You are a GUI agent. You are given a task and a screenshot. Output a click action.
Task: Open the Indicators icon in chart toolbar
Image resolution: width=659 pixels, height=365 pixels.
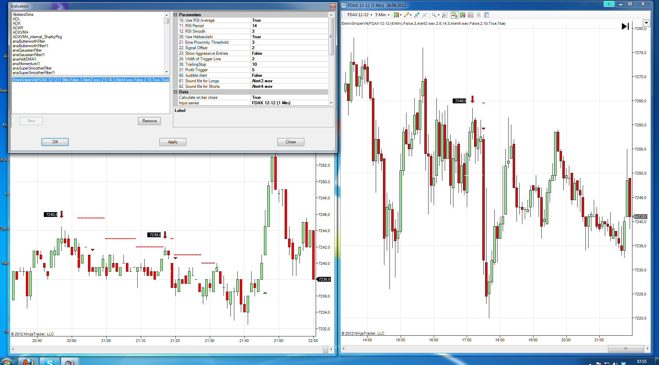point(471,15)
